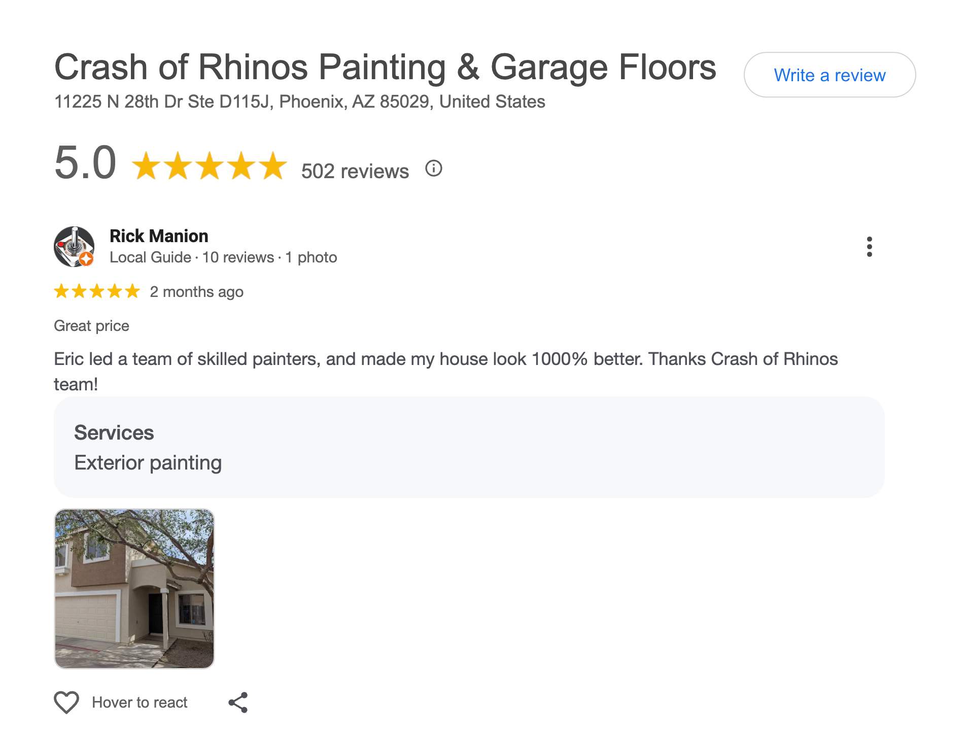Click Rick Manion's profile avatar

[75, 247]
